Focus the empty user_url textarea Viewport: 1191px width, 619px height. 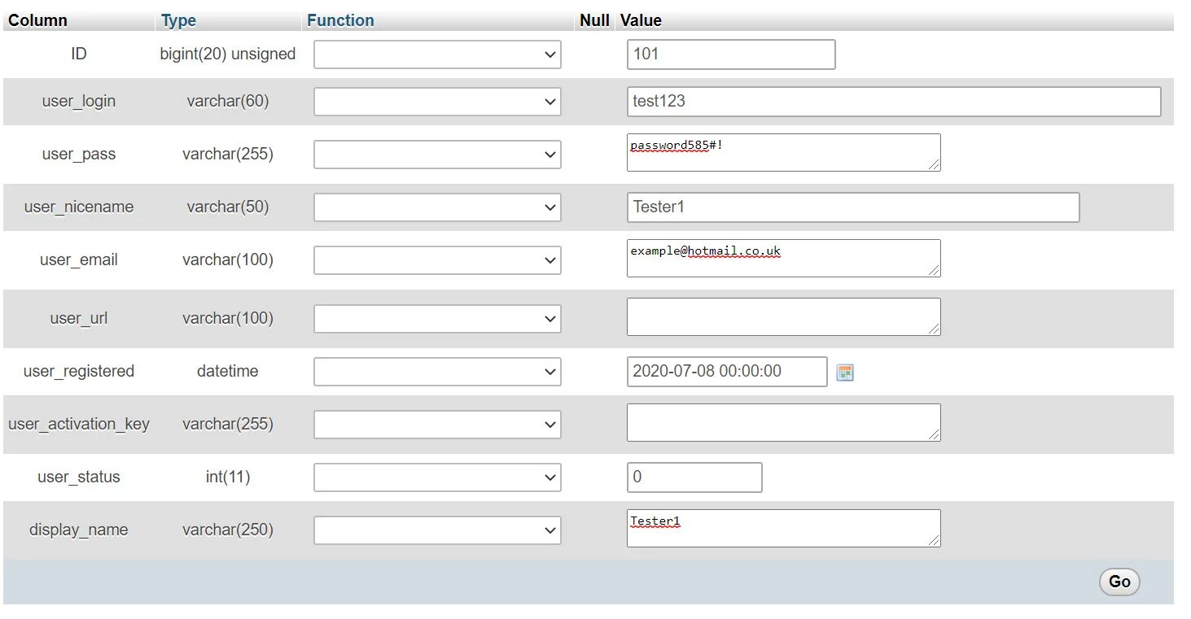coord(783,317)
